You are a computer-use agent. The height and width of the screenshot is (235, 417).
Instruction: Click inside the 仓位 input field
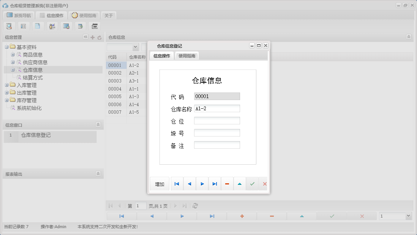[x=216, y=120]
